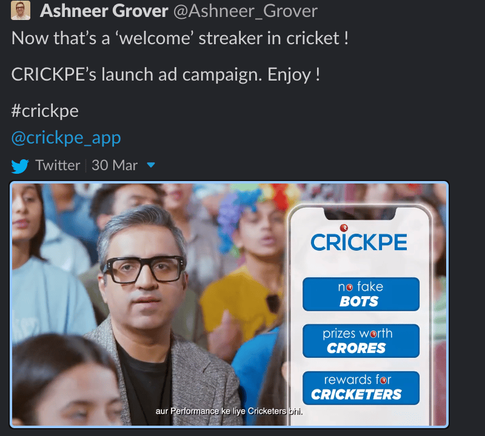The width and height of the screenshot is (485, 436).
Task: Click the 30 Mar timestamp
Action: (x=115, y=165)
